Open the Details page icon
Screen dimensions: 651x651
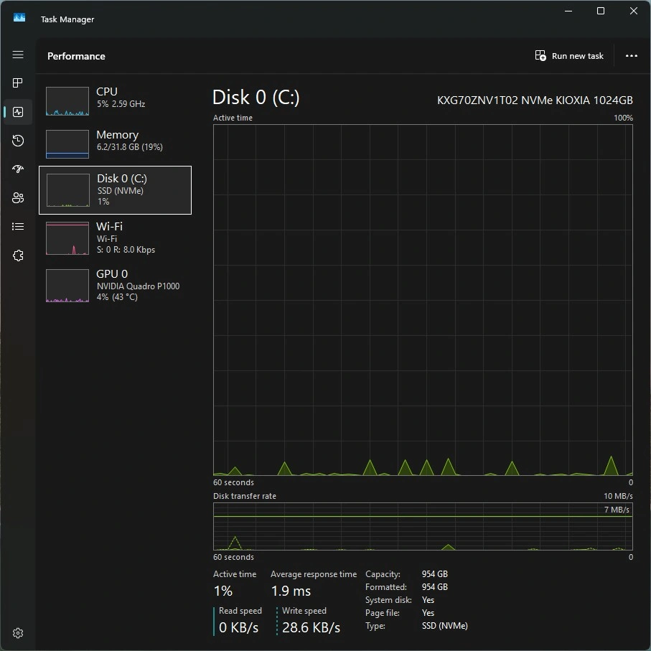click(x=18, y=227)
